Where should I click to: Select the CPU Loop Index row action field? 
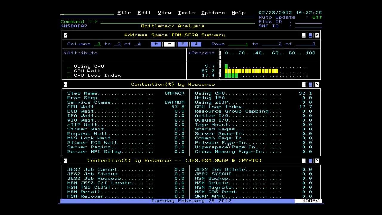(69, 76)
